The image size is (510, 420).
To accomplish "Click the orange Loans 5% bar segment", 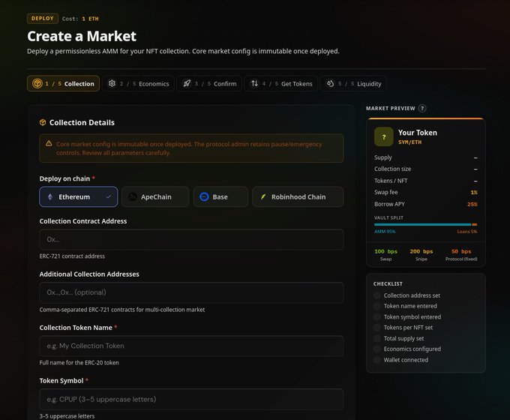I will [x=475, y=224].
